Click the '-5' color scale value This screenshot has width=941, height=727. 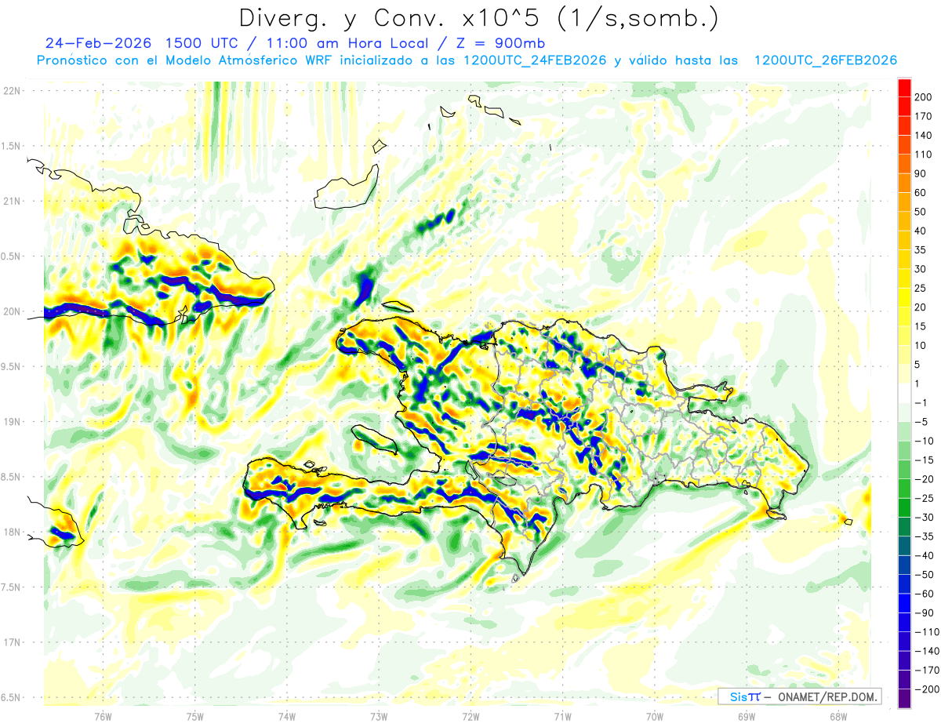pyautogui.click(x=921, y=422)
